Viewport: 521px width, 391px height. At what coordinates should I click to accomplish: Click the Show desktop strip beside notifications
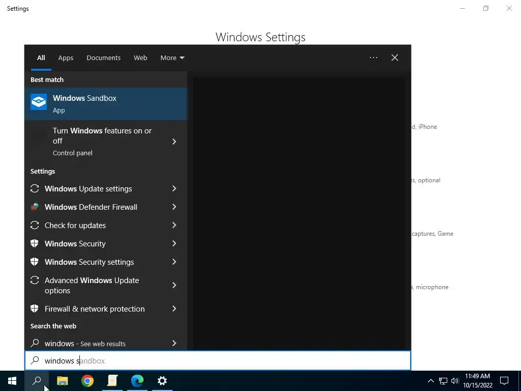coord(519,381)
